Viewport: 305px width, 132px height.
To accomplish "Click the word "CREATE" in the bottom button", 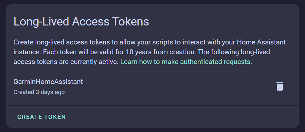I will (x=29, y=117).
